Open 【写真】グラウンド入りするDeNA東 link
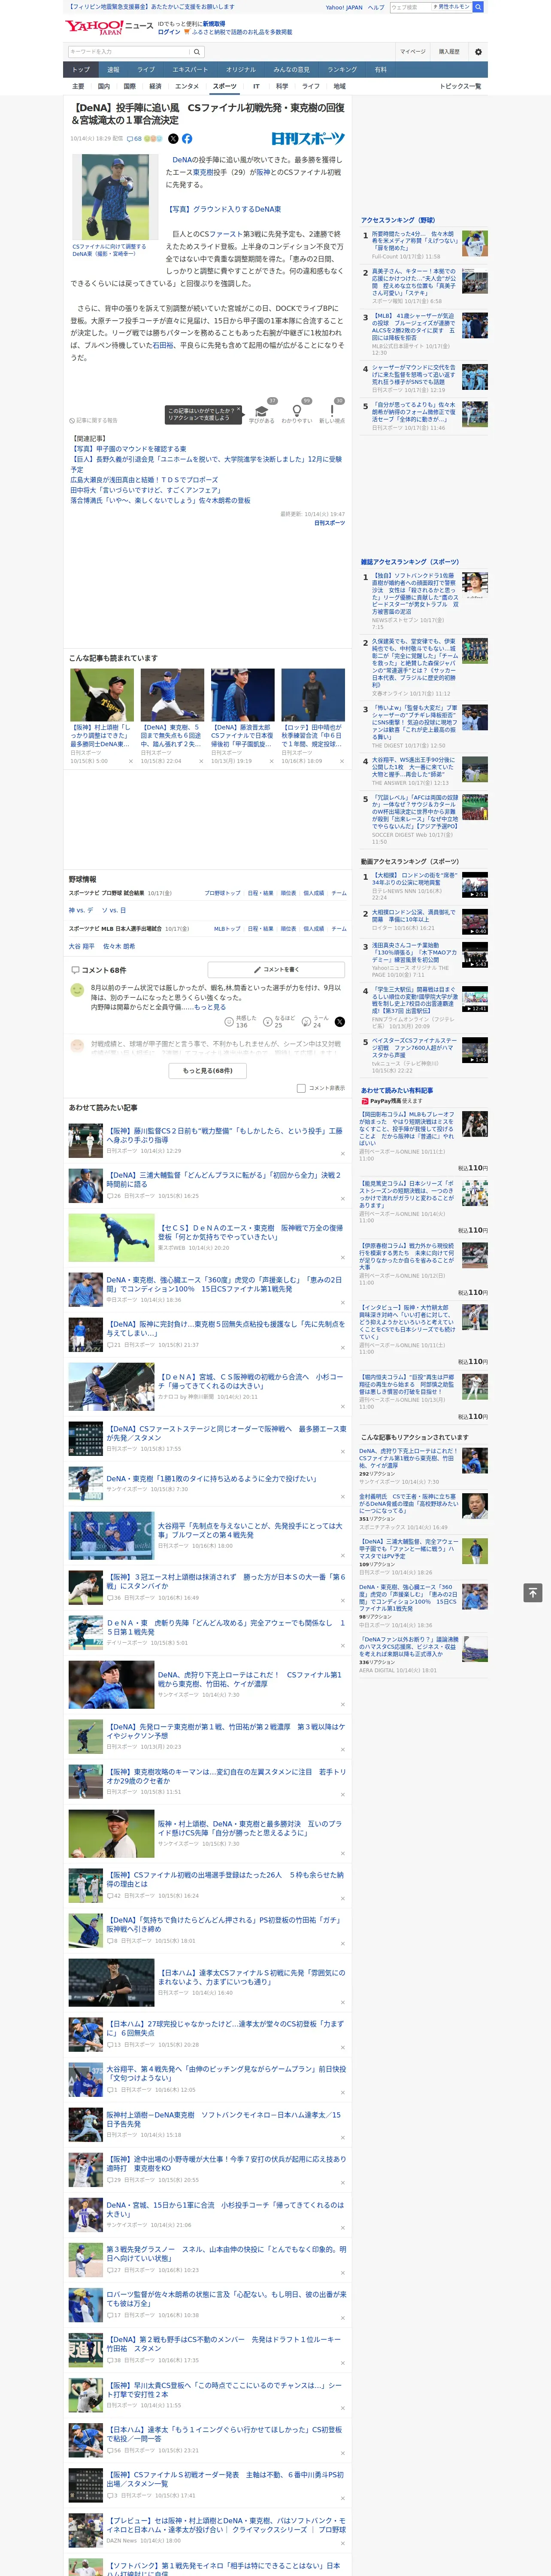The image size is (551, 2576). pos(224,209)
